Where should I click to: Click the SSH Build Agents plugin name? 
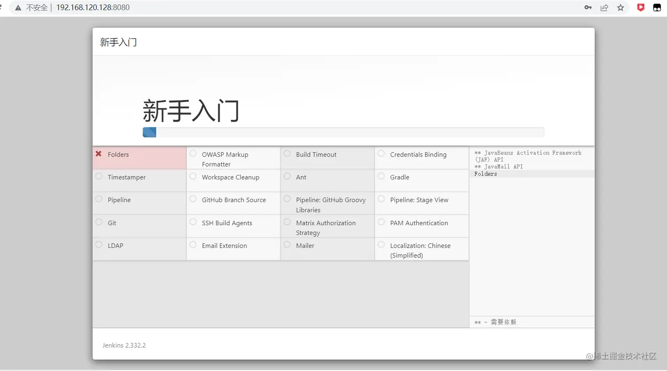pos(227,223)
